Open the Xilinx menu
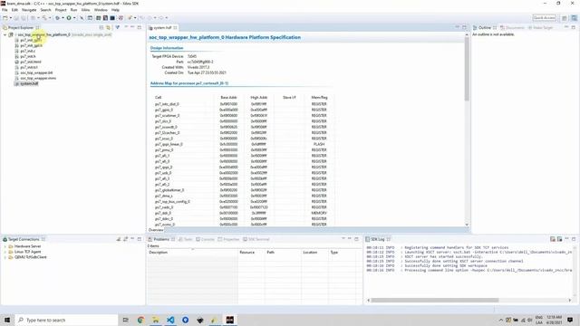 pos(85,10)
